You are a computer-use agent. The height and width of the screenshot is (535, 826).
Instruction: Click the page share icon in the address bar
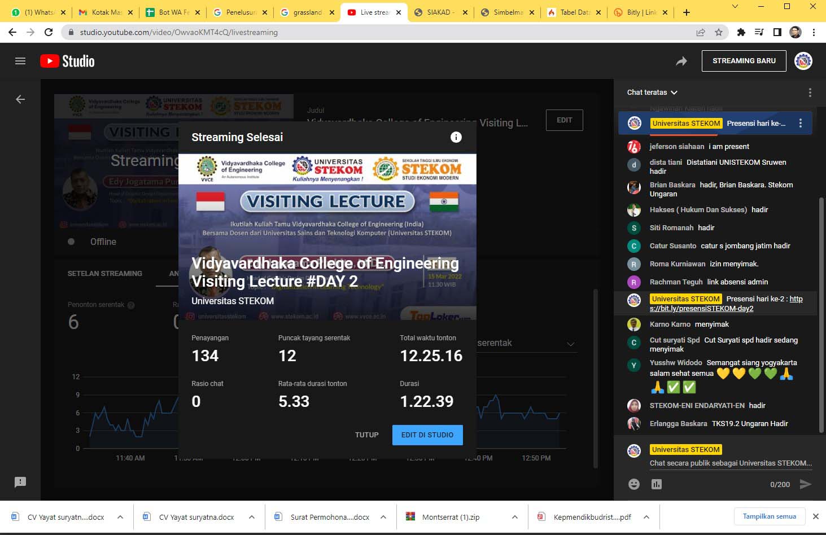coord(701,32)
